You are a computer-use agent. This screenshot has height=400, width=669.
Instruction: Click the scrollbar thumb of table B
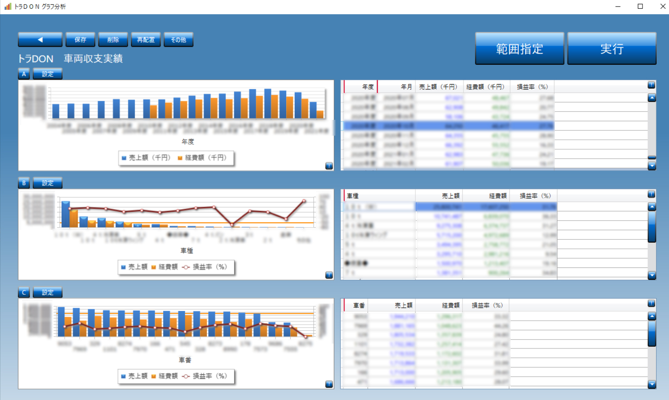coord(652,227)
